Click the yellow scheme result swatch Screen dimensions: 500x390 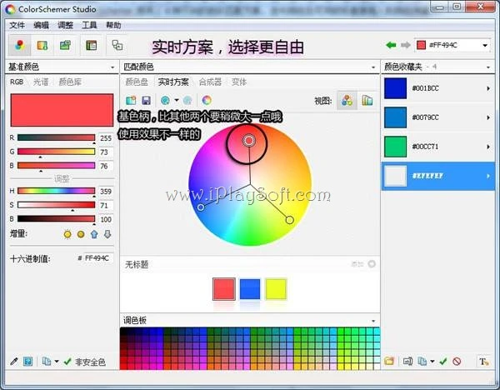(276, 289)
